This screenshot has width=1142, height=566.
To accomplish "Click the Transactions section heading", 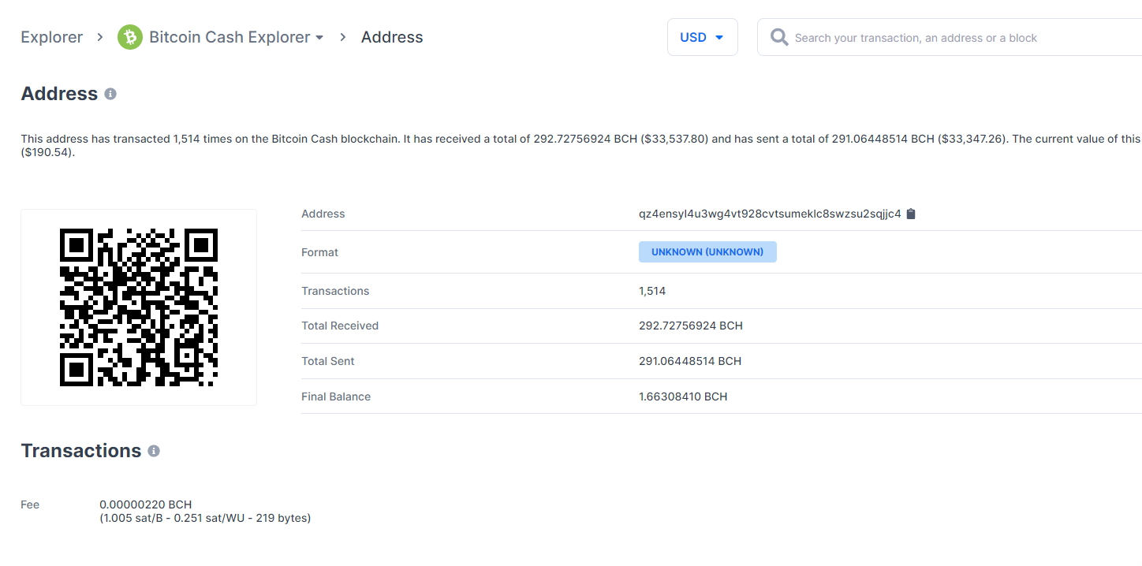I will click(x=81, y=451).
